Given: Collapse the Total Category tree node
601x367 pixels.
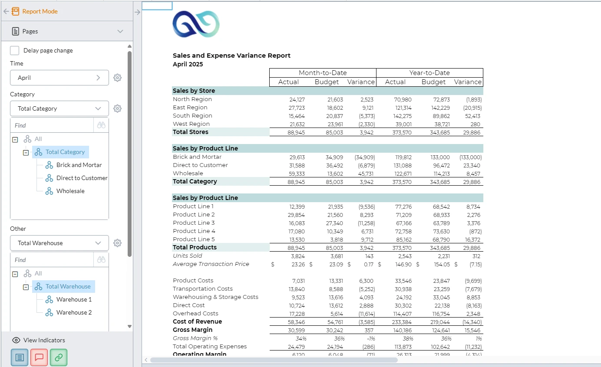Looking at the screenshot, I should (26, 152).
